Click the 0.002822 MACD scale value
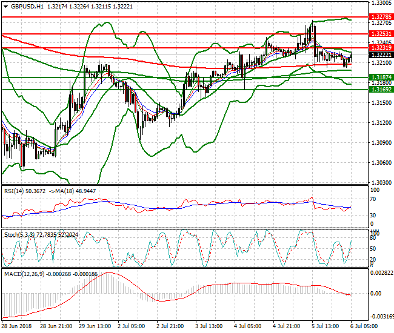The image size is (394, 333). coord(382,273)
